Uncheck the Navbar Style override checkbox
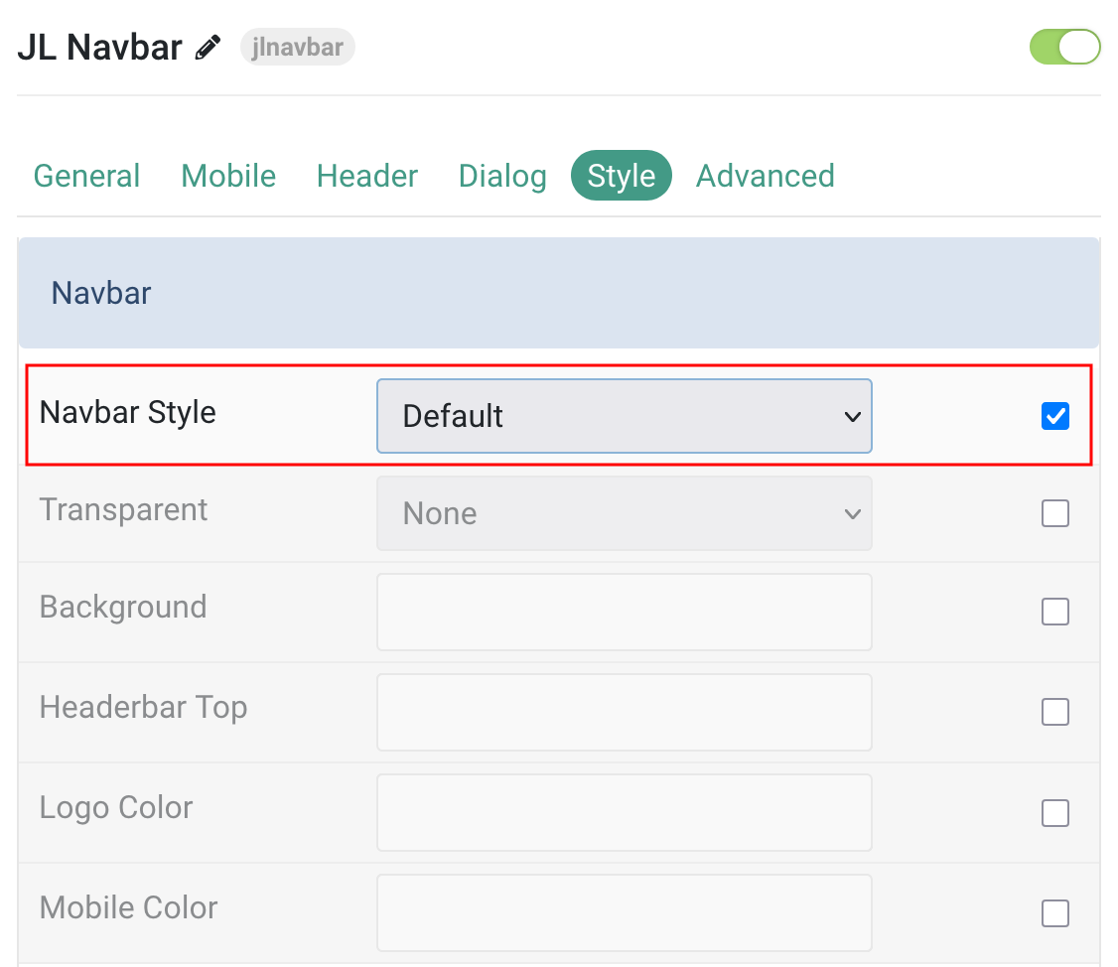This screenshot has height=967, width=1118. coord(1054,416)
